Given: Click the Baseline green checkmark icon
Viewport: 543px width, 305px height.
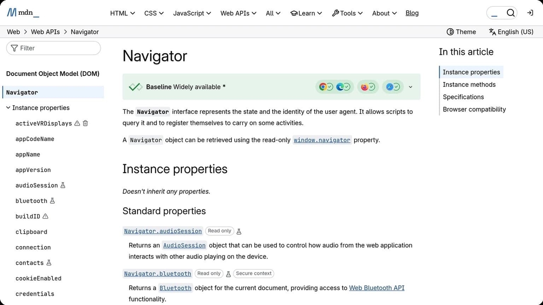Looking at the screenshot, I should click(x=136, y=86).
